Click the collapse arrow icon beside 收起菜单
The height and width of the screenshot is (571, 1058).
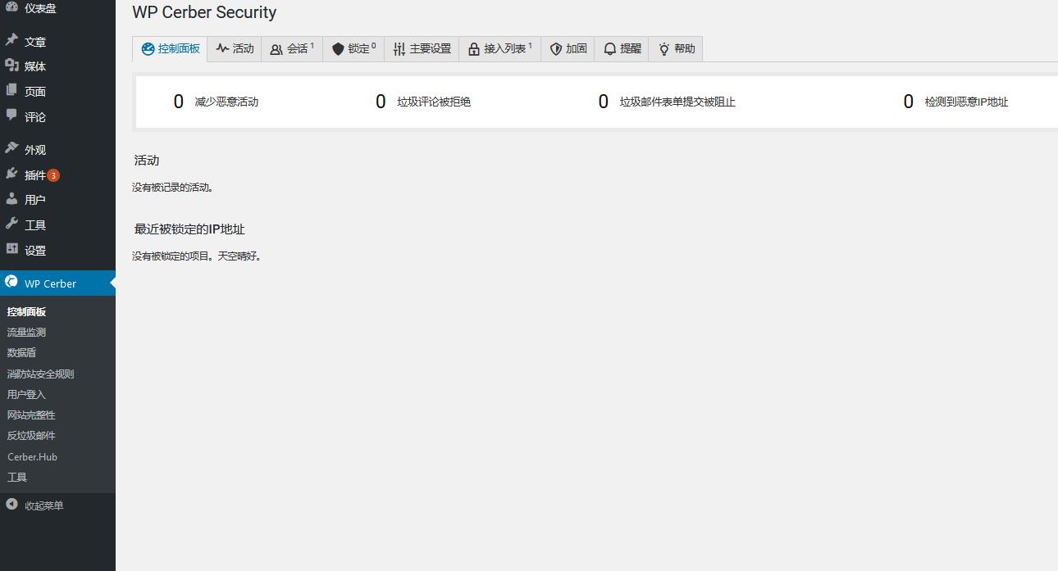[11, 505]
